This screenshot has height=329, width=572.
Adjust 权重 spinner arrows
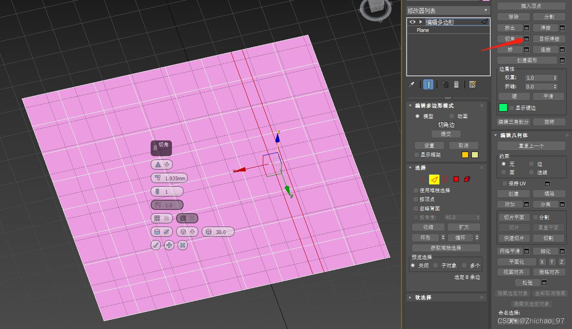pos(555,78)
